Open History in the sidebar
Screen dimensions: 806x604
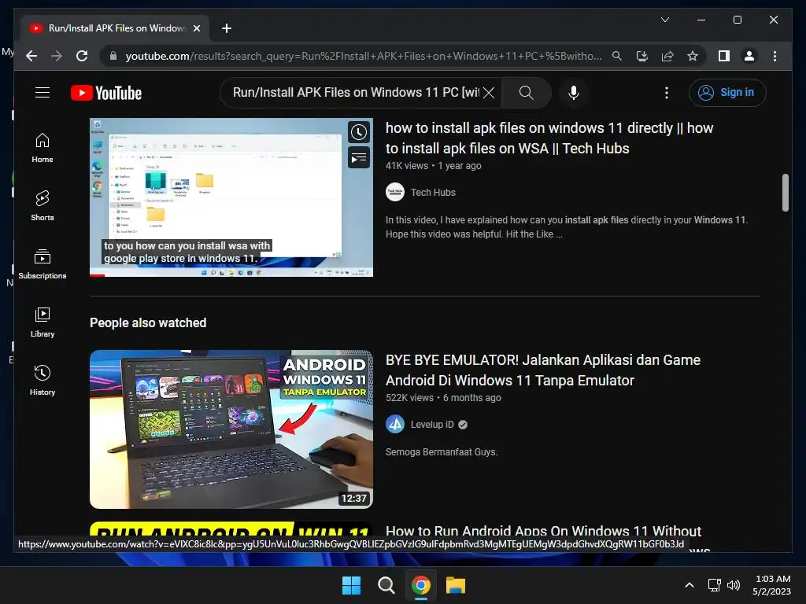coord(43,380)
